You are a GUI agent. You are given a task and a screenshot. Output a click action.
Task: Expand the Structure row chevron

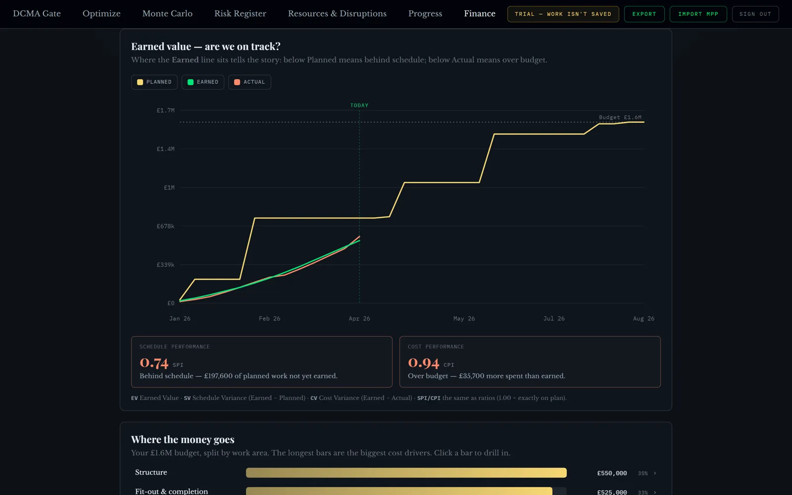[x=655, y=473]
